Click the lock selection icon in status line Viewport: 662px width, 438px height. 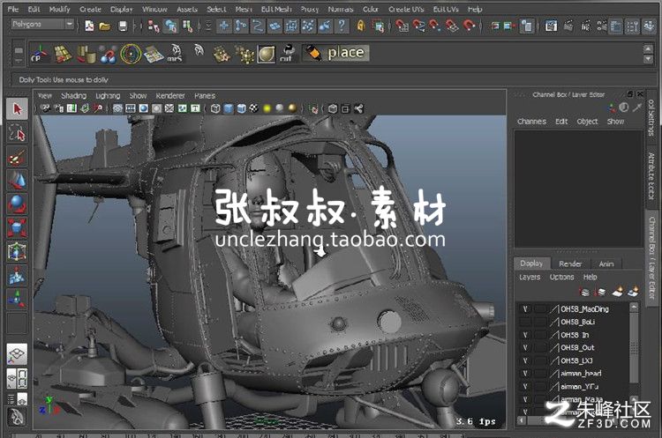[360, 26]
